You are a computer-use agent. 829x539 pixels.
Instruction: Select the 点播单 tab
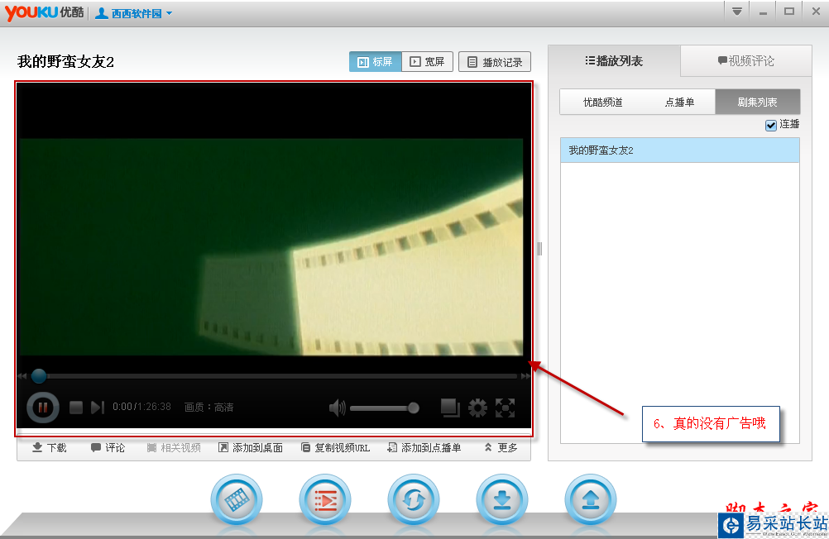pyautogui.click(x=679, y=102)
